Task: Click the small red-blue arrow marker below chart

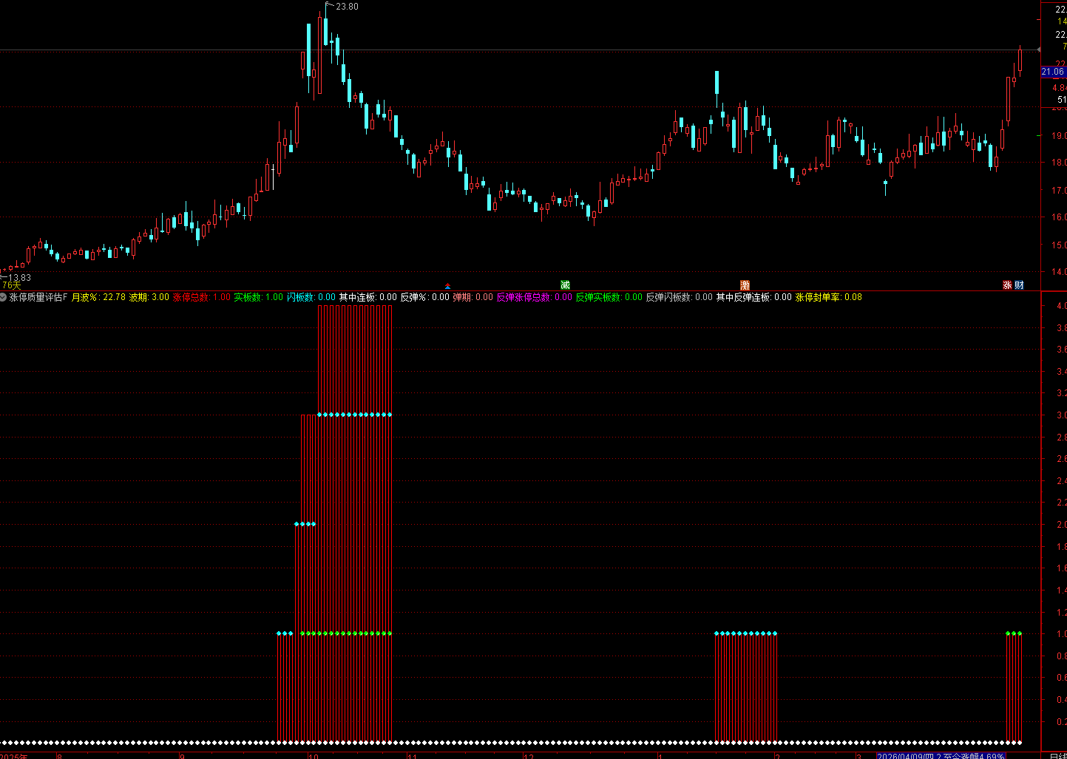Action: (447, 286)
